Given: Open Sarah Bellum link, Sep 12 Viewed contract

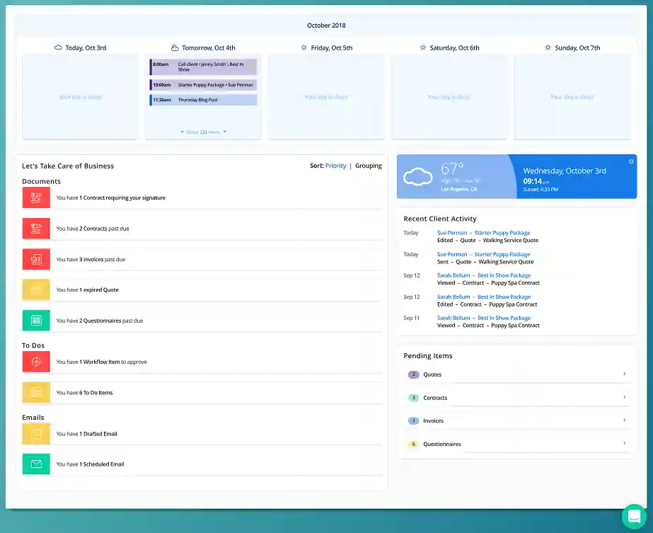Looking at the screenshot, I should click(x=484, y=275).
